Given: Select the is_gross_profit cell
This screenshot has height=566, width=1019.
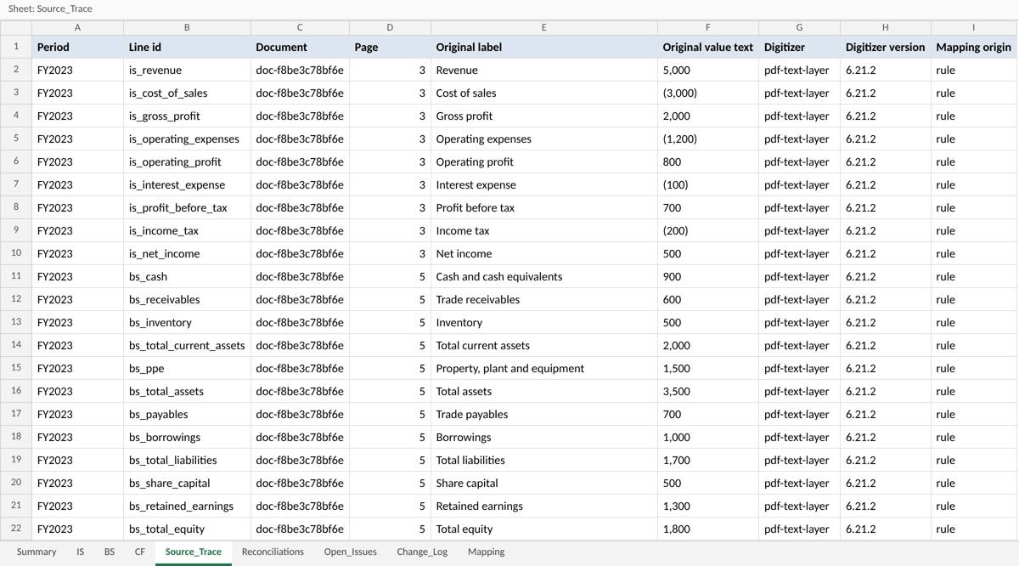Looking at the screenshot, I should click(187, 116).
